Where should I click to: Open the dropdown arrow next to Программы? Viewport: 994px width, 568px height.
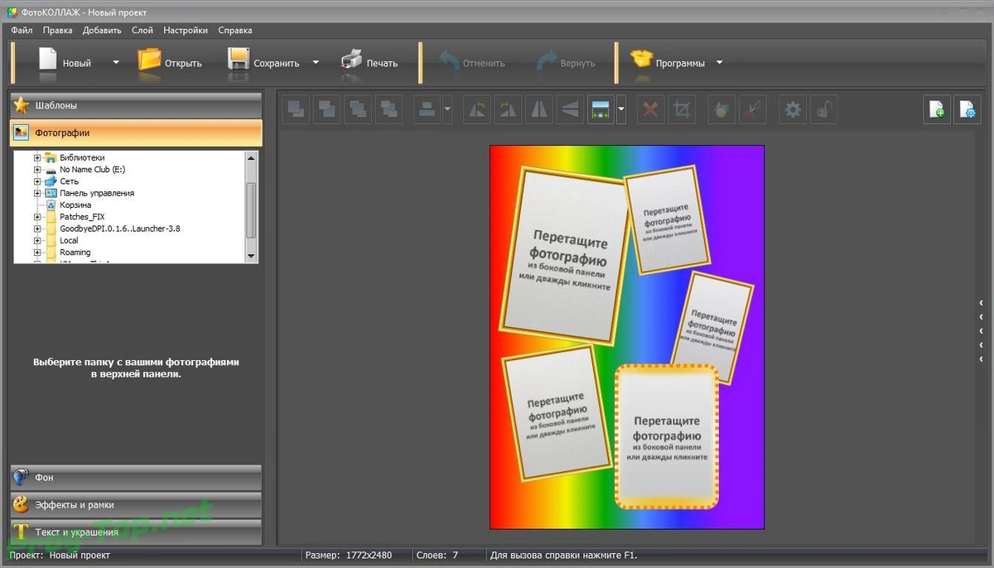719,62
